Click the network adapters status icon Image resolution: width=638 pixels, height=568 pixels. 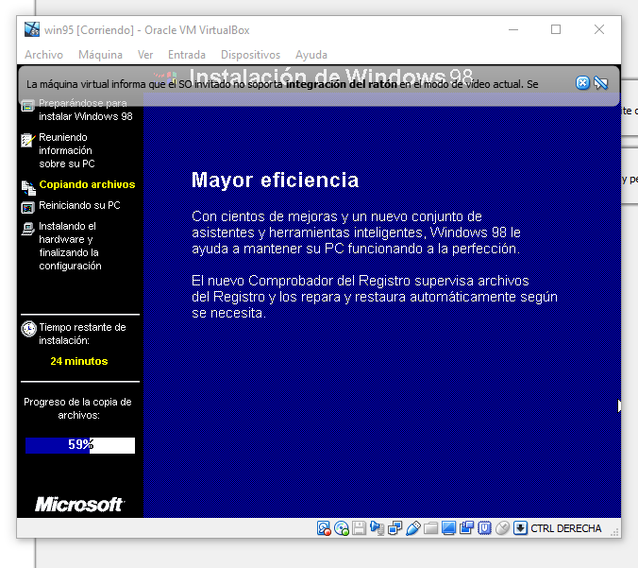pos(395,528)
